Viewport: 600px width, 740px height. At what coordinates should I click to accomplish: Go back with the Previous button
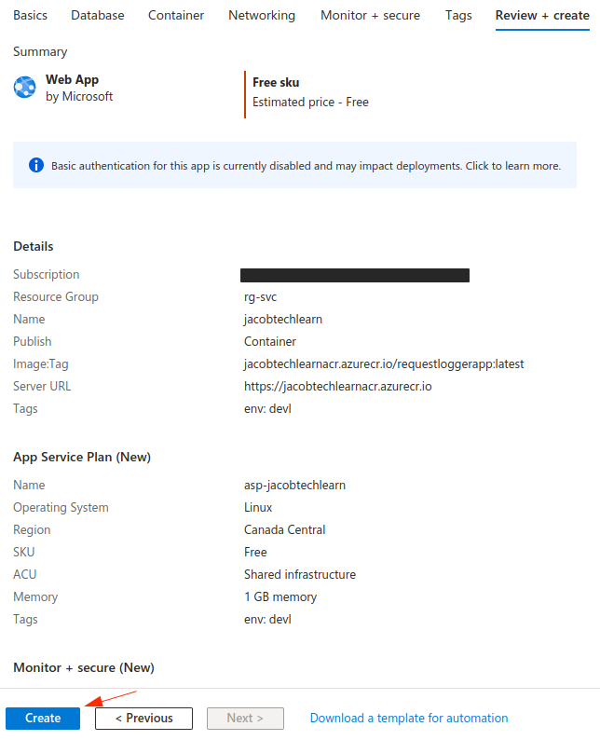pyautogui.click(x=143, y=719)
